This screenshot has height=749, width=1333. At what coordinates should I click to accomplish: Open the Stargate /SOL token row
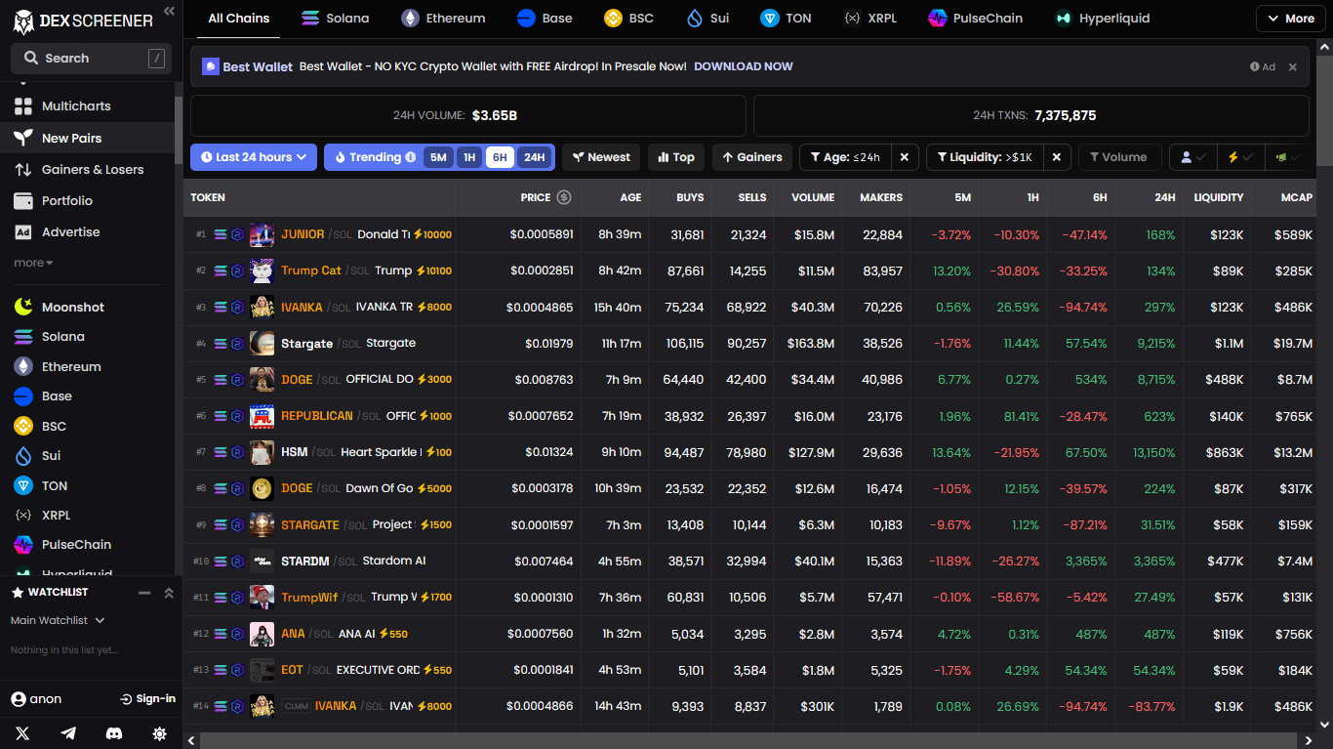[x=749, y=344]
